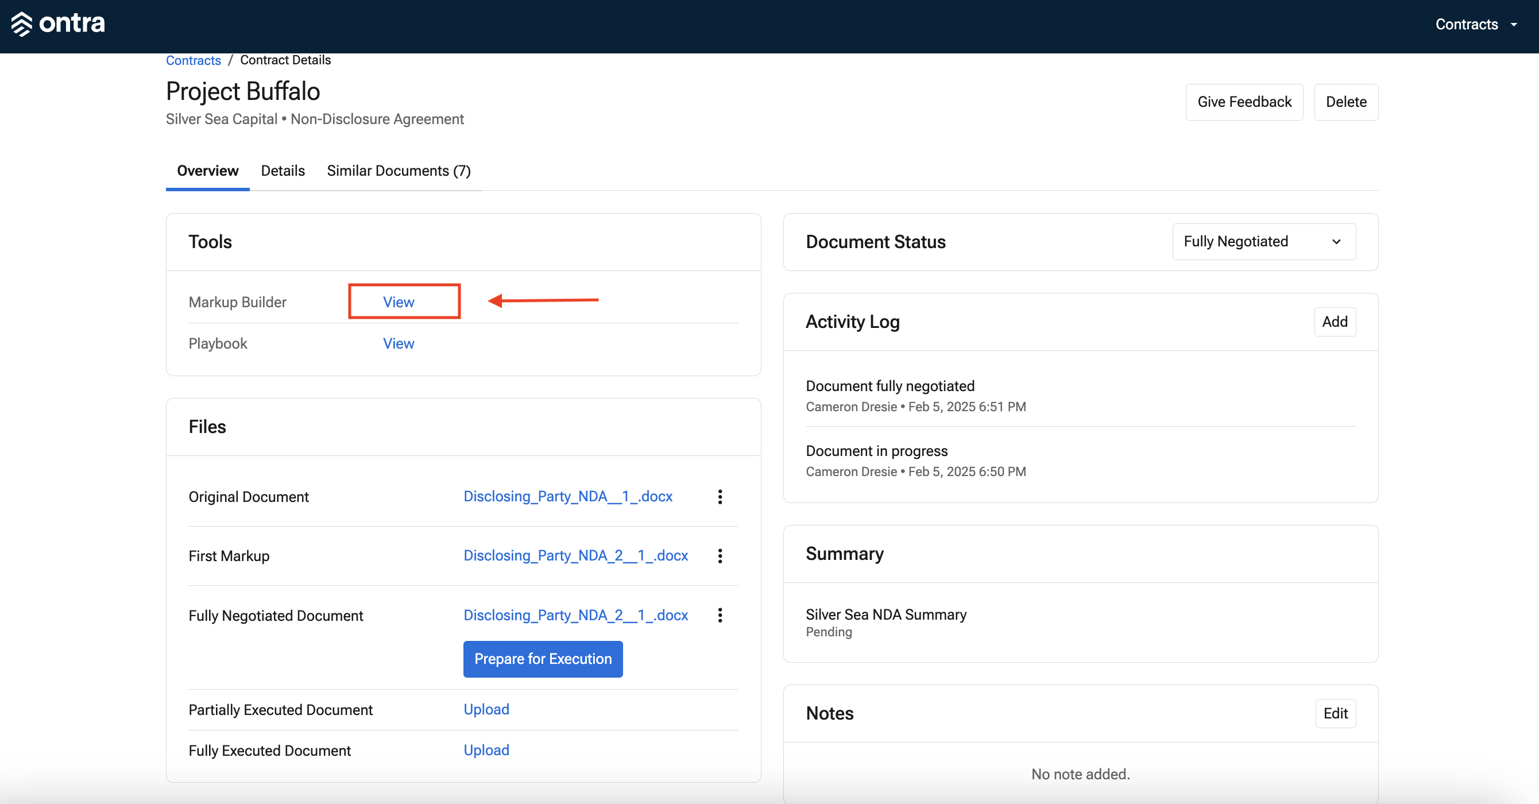The image size is (1539, 804).
Task: Select the Silver Sea NDA Summary entry
Action: click(x=885, y=614)
